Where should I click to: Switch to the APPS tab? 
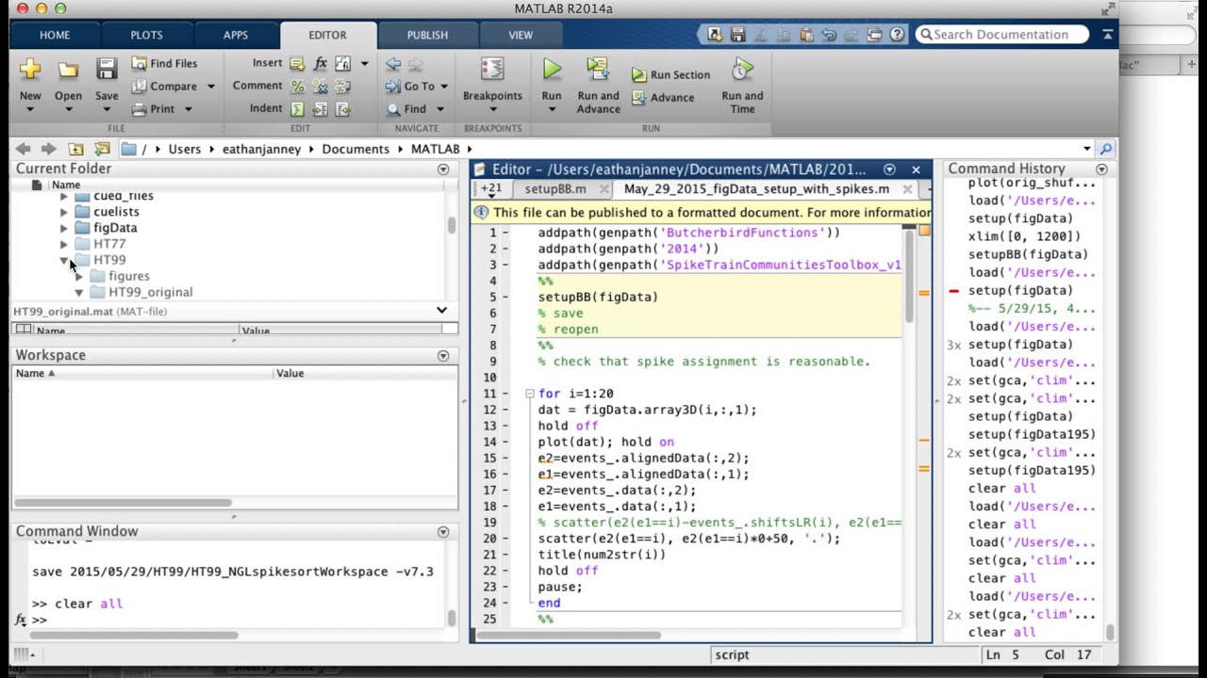(x=236, y=35)
